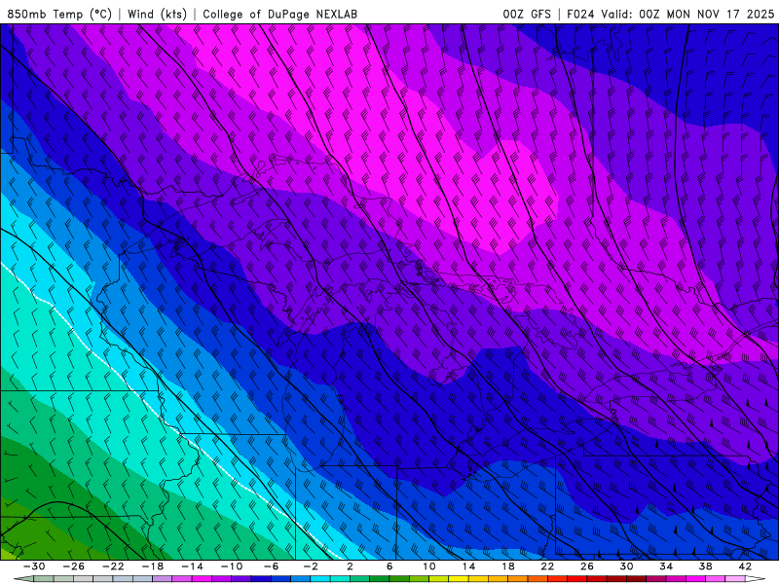Click the '00Z GFS' model run label
Screen dimensions: 779x584
pyautogui.click(x=527, y=14)
